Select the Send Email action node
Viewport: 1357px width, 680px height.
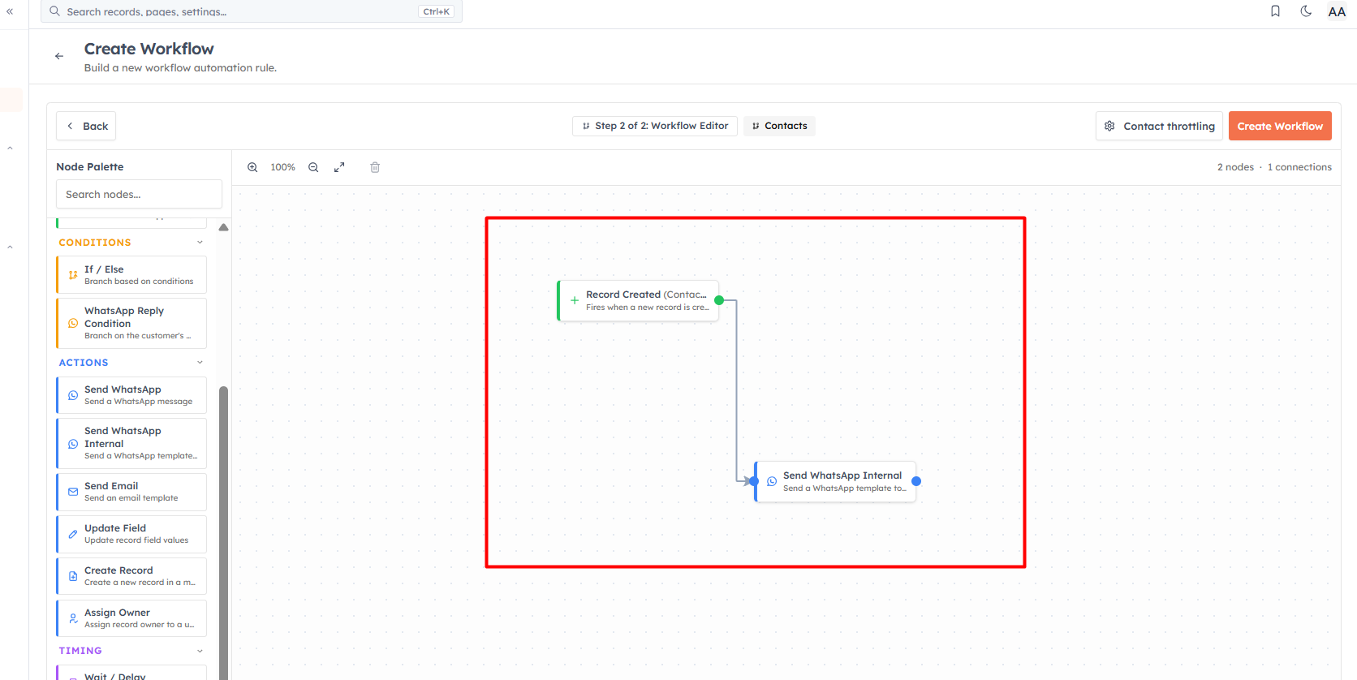point(131,492)
